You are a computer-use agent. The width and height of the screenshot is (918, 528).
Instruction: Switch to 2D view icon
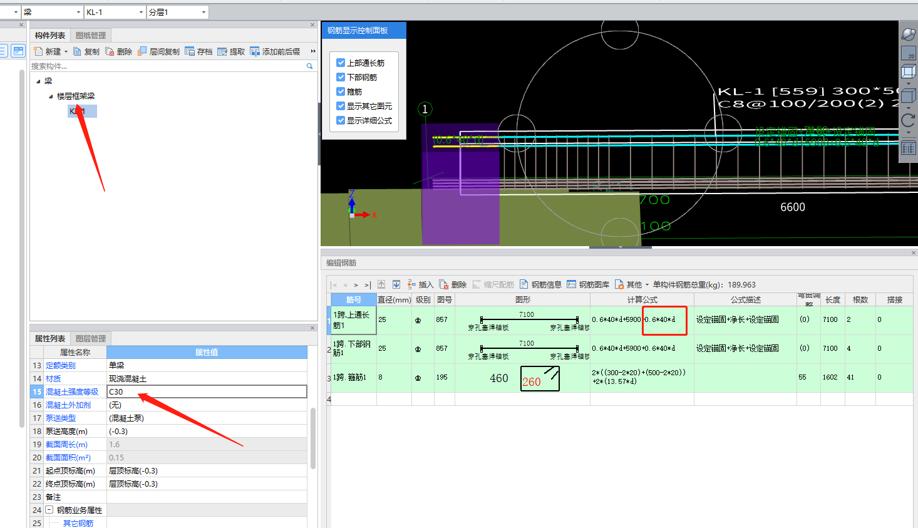[909, 53]
